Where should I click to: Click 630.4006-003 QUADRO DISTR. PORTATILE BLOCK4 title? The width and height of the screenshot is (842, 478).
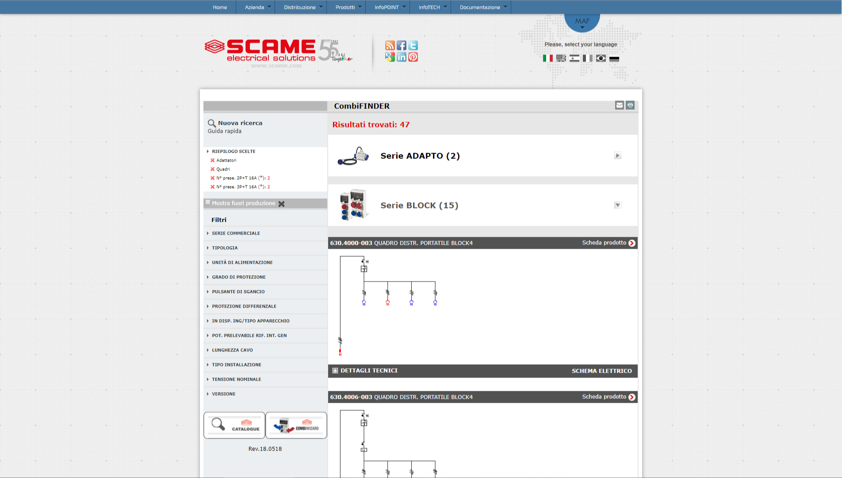(x=401, y=397)
